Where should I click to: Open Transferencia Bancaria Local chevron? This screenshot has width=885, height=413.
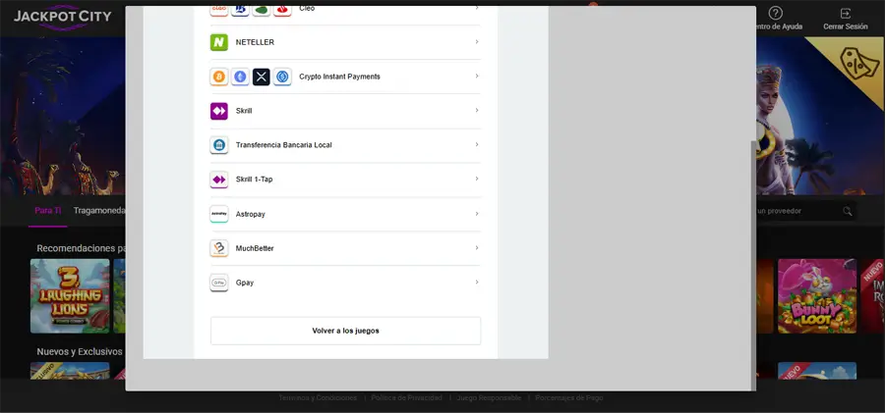477,145
